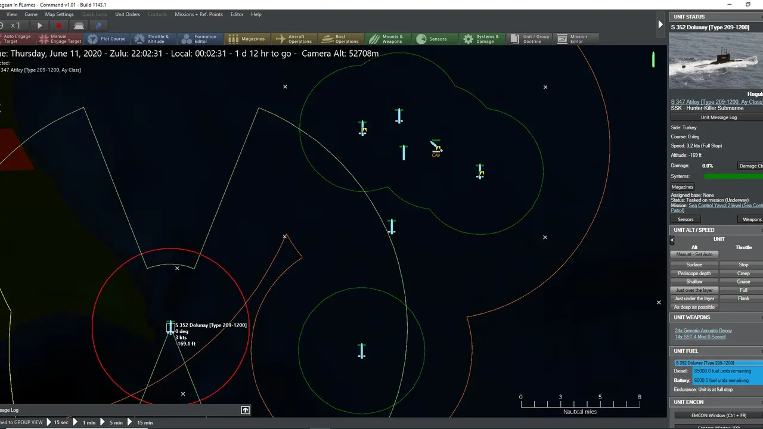This screenshot has width=763, height=429.
Task: Collapse the right side panel arrow
Action: (660, 24)
